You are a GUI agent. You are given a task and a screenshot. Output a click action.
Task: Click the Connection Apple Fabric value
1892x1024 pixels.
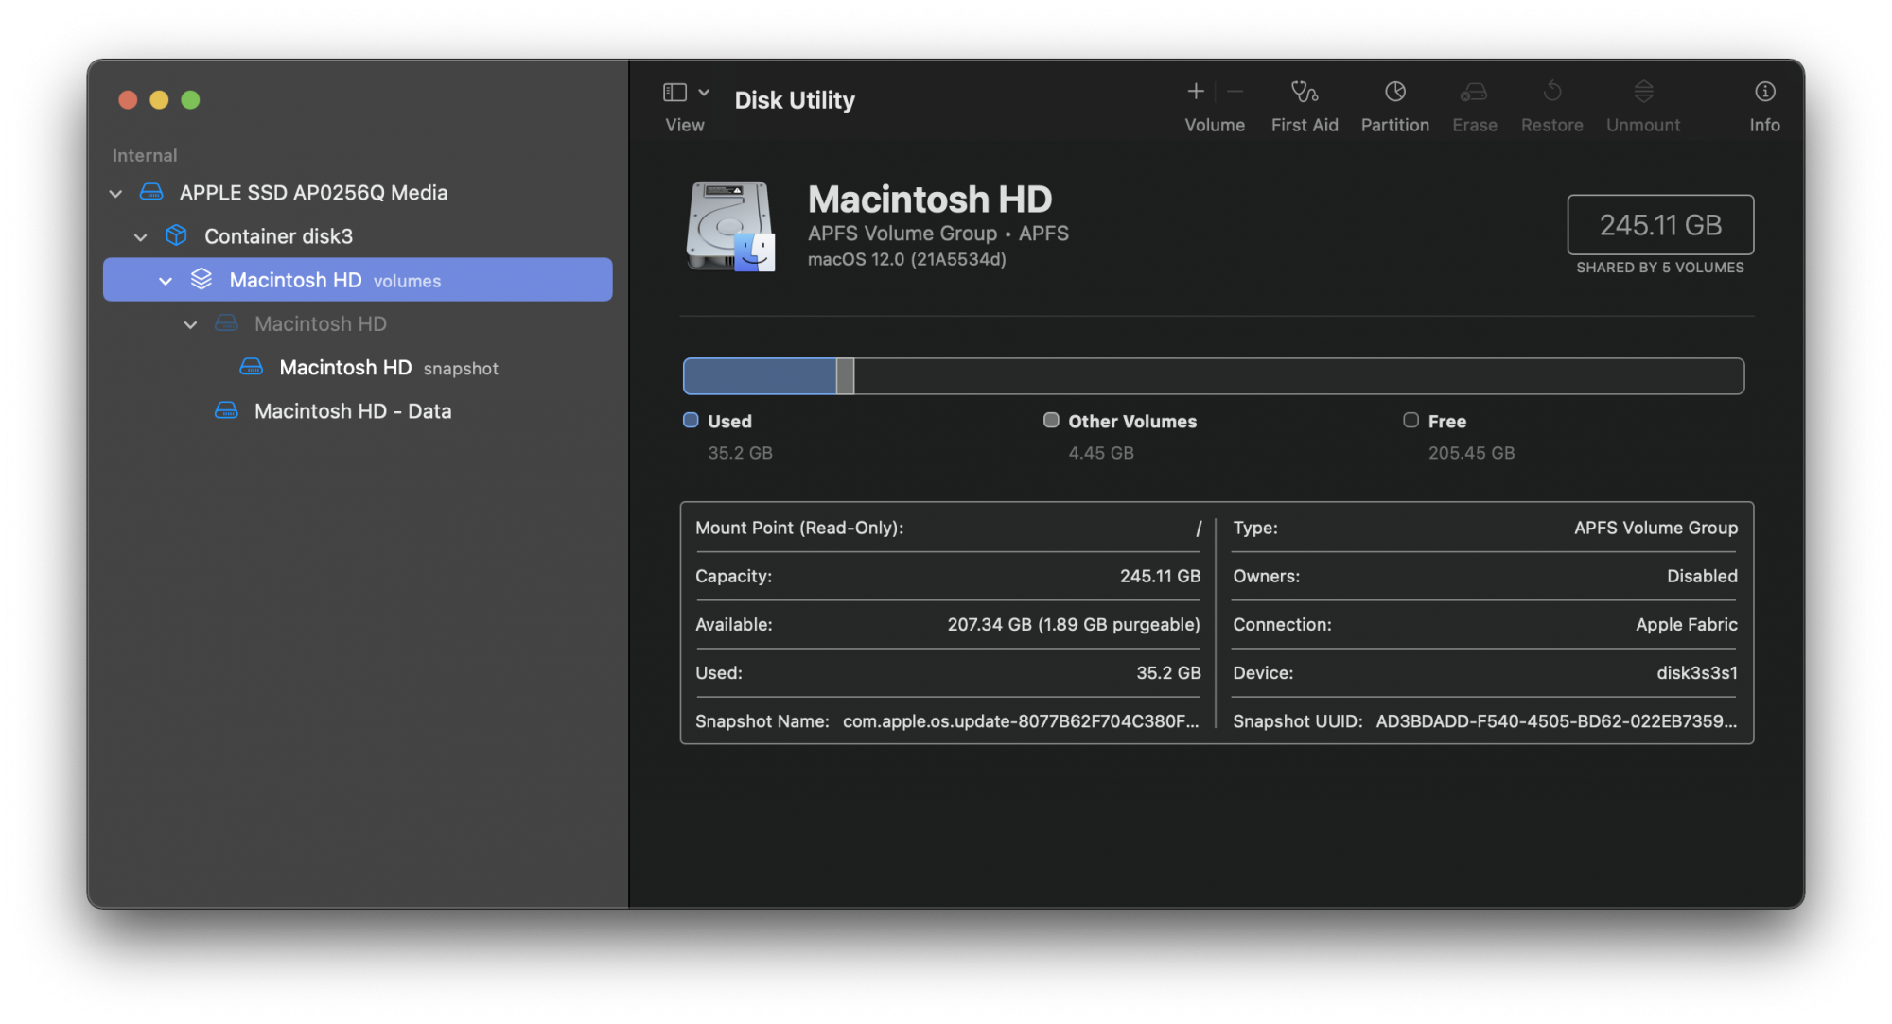[1687, 625]
